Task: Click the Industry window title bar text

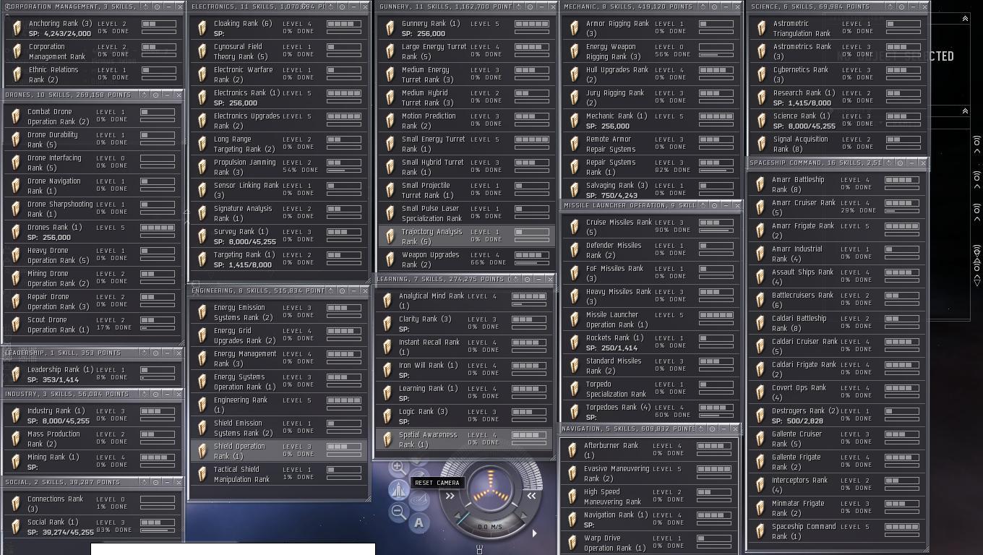Action: (x=66, y=394)
